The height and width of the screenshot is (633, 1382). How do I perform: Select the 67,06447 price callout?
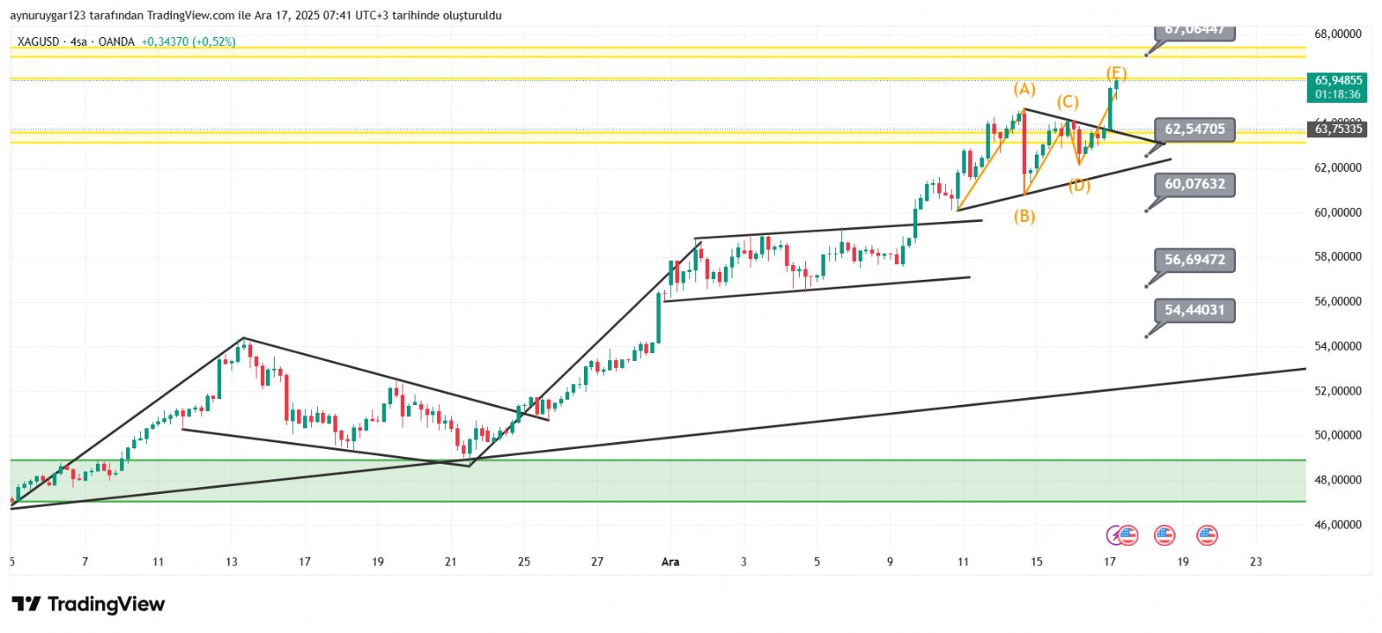point(1194,31)
